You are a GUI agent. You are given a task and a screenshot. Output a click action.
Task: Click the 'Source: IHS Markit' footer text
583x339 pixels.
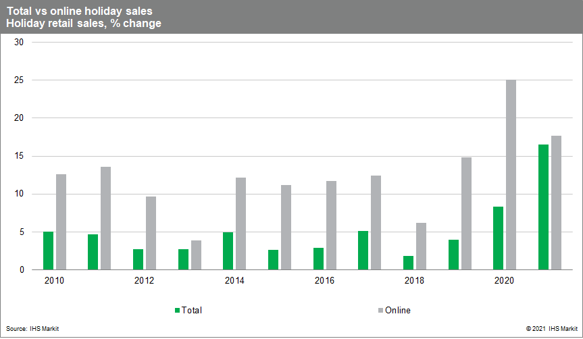click(34, 328)
